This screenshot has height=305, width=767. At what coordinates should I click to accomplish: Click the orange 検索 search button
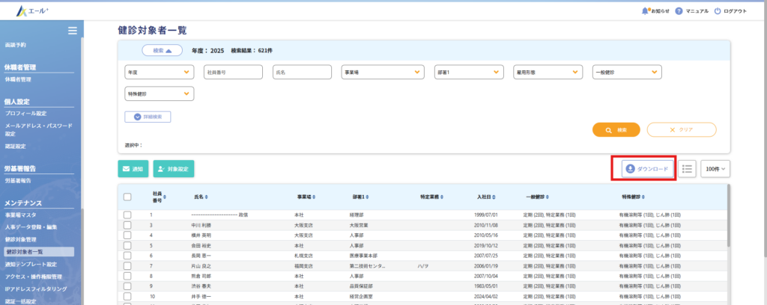pos(616,129)
